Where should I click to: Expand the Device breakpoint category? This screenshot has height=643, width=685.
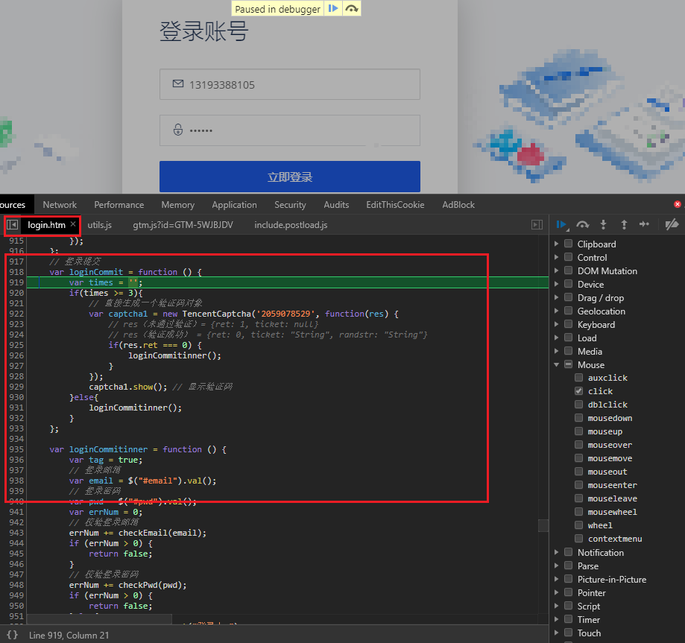coord(557,285)
